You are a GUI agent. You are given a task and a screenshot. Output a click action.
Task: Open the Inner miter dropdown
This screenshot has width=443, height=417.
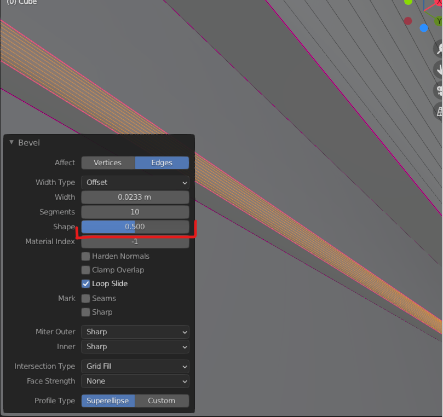(x=135, y=347)
